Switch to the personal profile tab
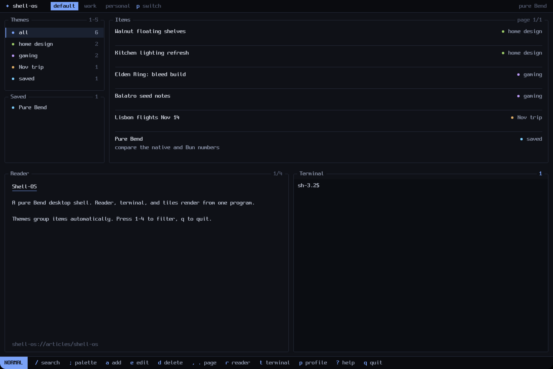The image size is (553, 369). point(118,6)
